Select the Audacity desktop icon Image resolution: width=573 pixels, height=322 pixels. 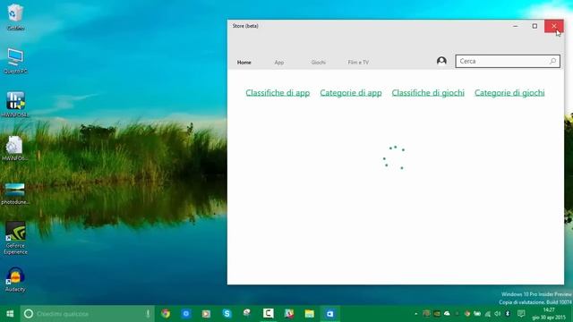15,280
